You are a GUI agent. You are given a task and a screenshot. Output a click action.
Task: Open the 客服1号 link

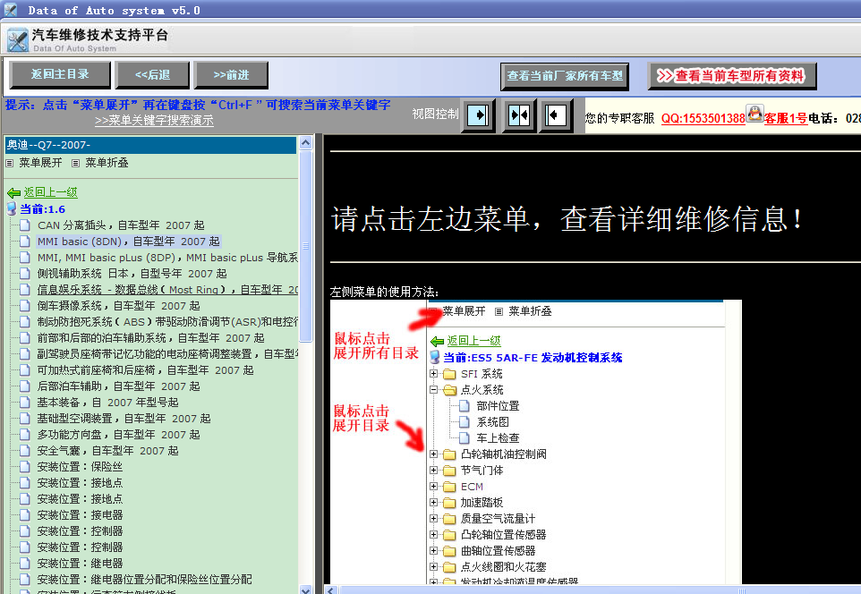(786, 118)
